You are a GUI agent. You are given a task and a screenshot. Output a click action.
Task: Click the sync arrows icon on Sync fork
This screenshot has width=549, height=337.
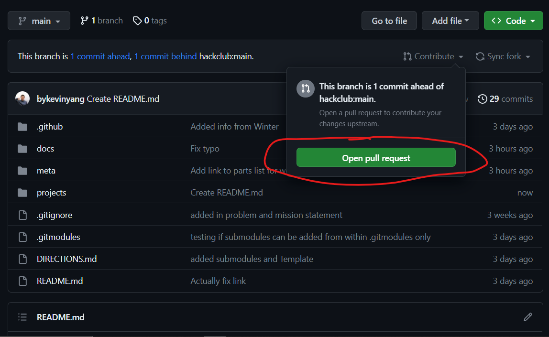(x=480, y=56)
